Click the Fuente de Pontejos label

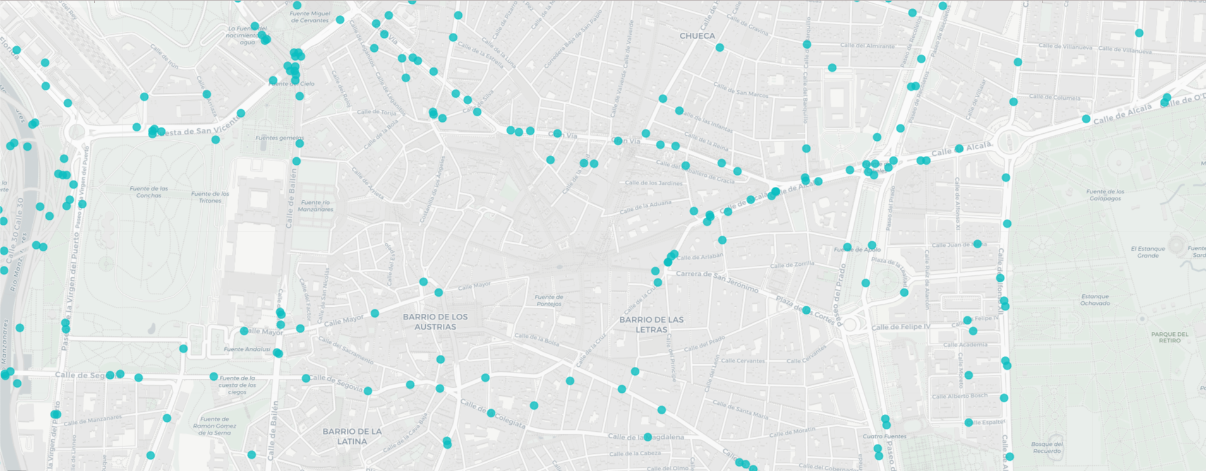548,300
